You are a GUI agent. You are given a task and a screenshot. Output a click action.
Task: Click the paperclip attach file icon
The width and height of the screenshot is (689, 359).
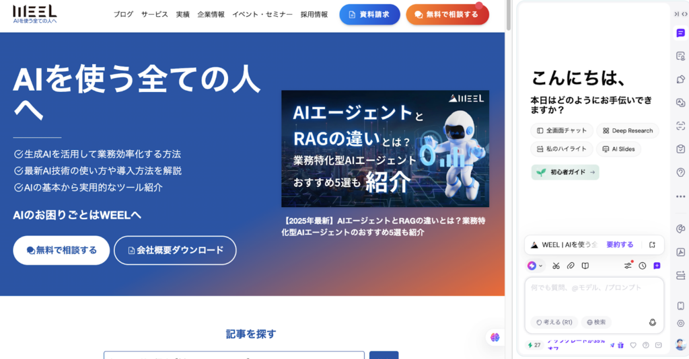tap(570, 266)
